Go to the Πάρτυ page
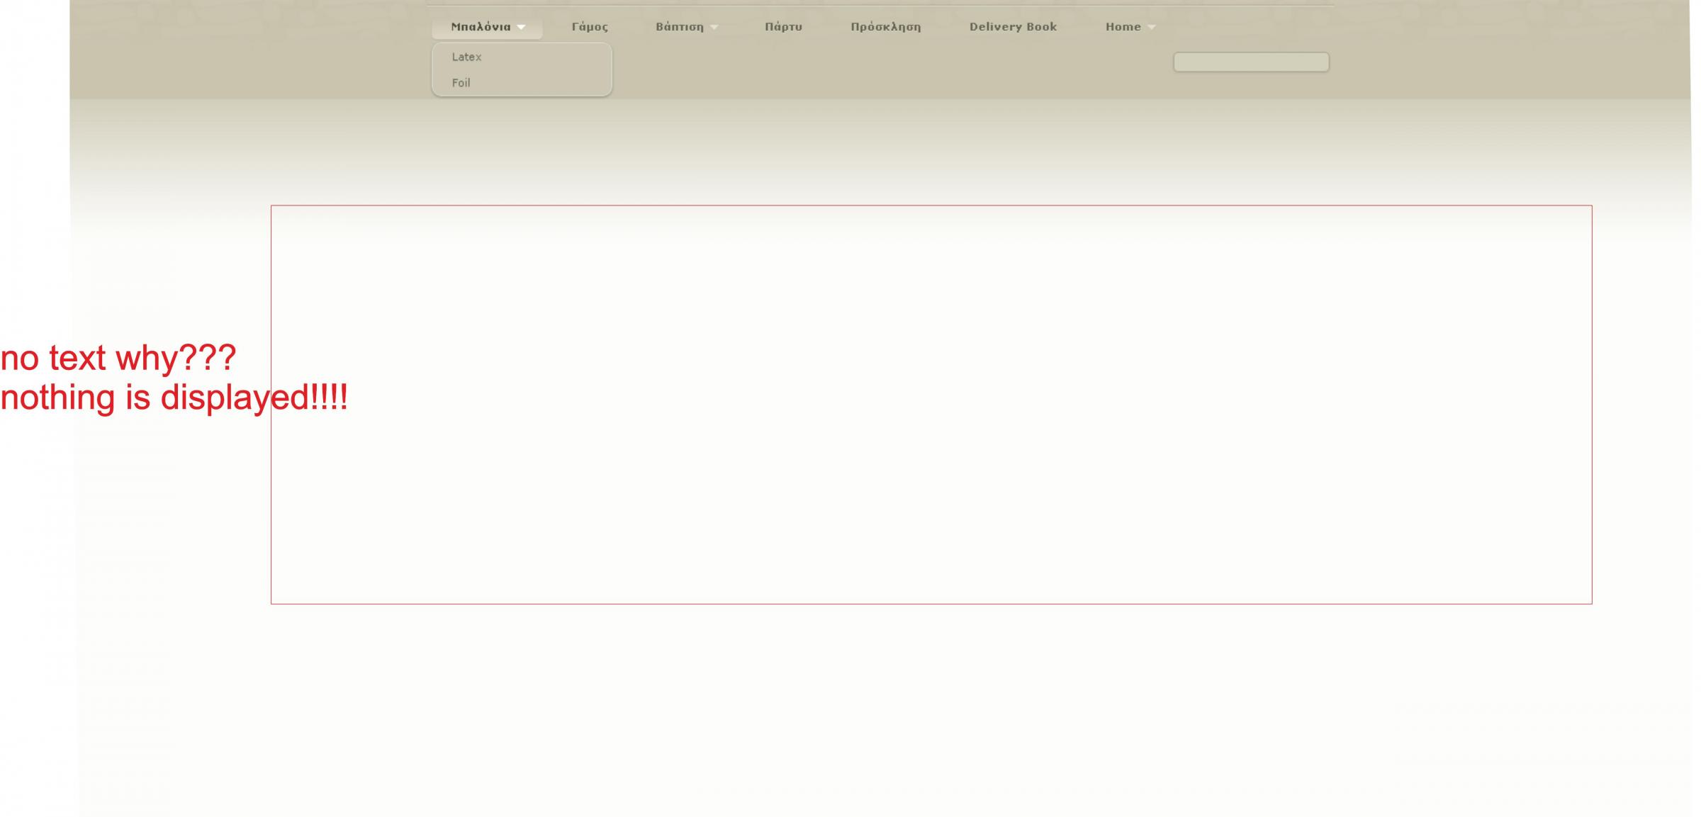Screen dimensions: 1701x817 (x=783, y=27)
